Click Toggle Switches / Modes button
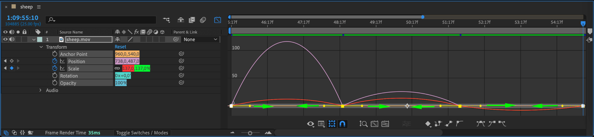 click(x=142, y=133)
